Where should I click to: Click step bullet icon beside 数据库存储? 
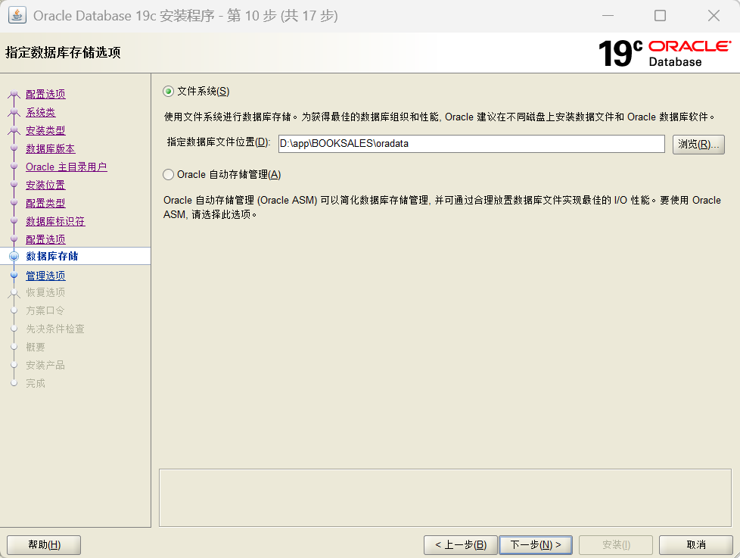point(14,257)
